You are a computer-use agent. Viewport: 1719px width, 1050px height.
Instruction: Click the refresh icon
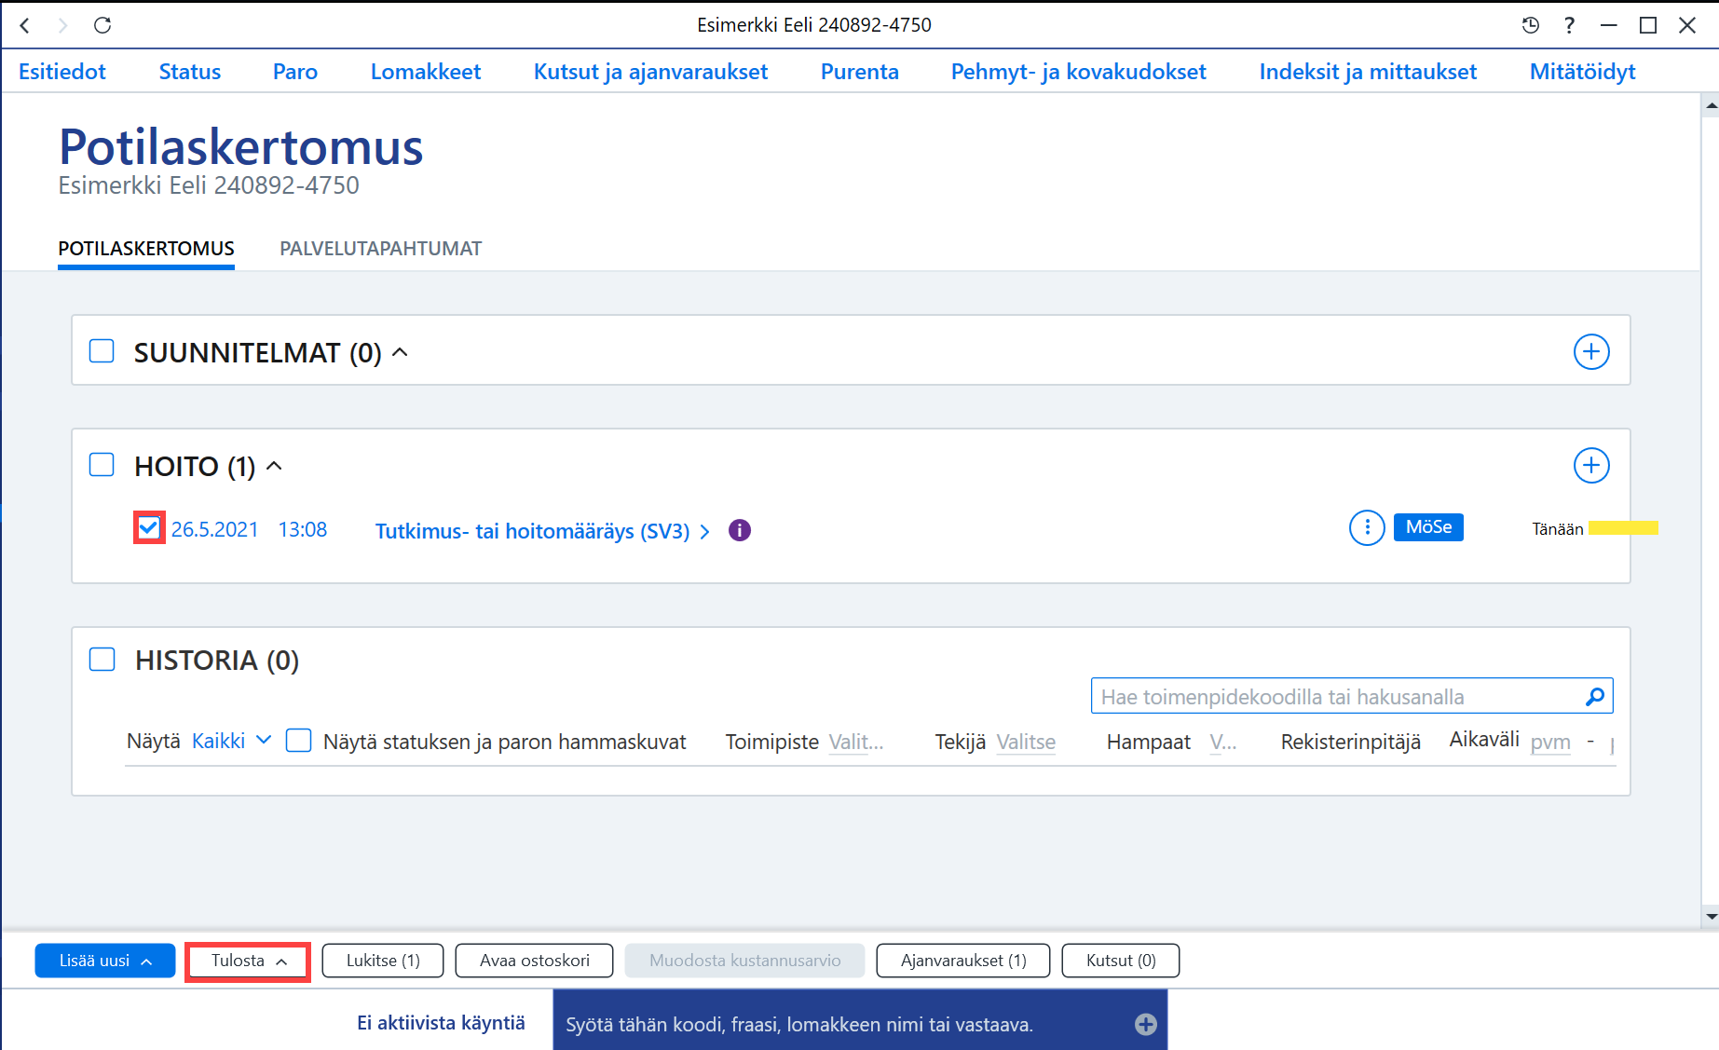(102, 25)
